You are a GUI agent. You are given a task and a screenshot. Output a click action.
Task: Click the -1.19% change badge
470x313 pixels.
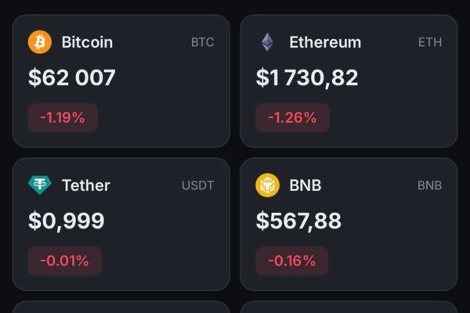pyautogui.click(x=63, y=117)
